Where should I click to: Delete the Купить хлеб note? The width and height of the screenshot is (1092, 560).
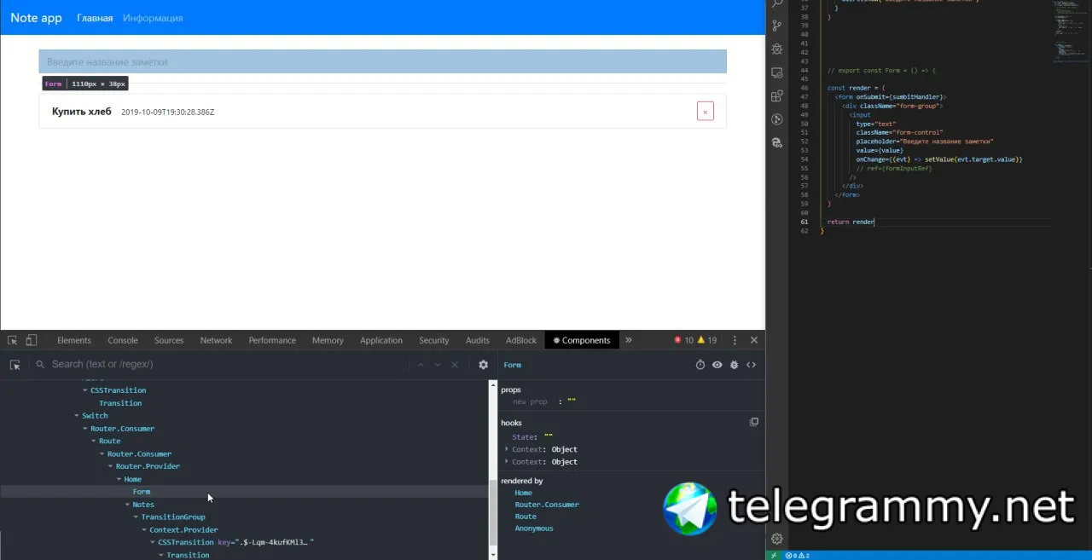point(705,112)
